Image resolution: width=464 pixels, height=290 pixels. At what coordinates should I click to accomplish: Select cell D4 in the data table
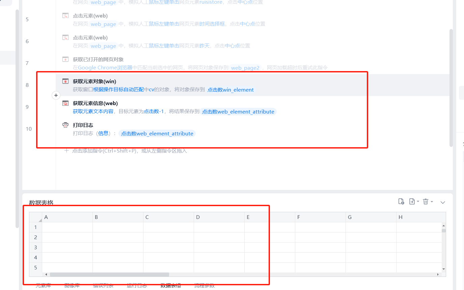pyautogui.click(x=219, y=258)
